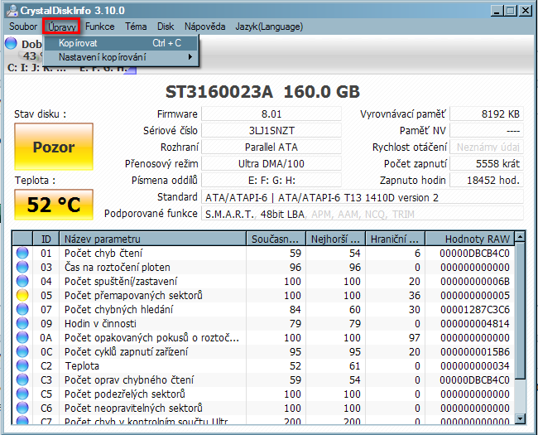Click status orb for Počet chybných hledání

[22, 309]
